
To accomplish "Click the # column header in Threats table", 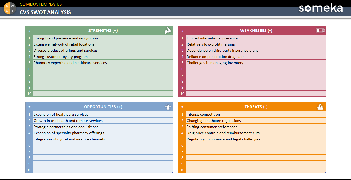I will (182, 107).
